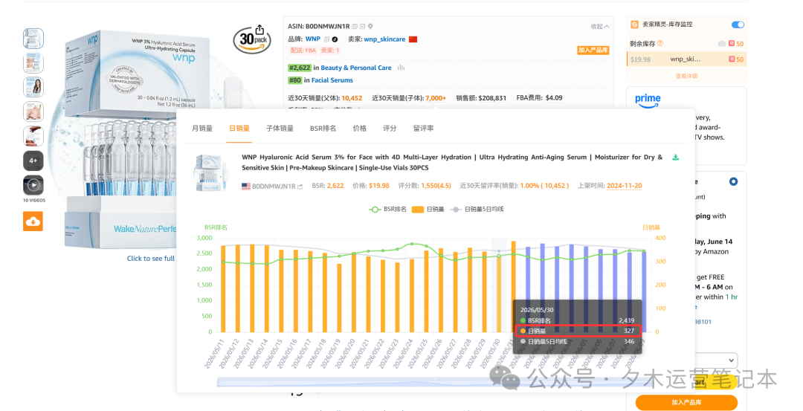Open the wnp_skincare seller link
Viewport: 803px width, 411px height.
[x=384, y=39]
